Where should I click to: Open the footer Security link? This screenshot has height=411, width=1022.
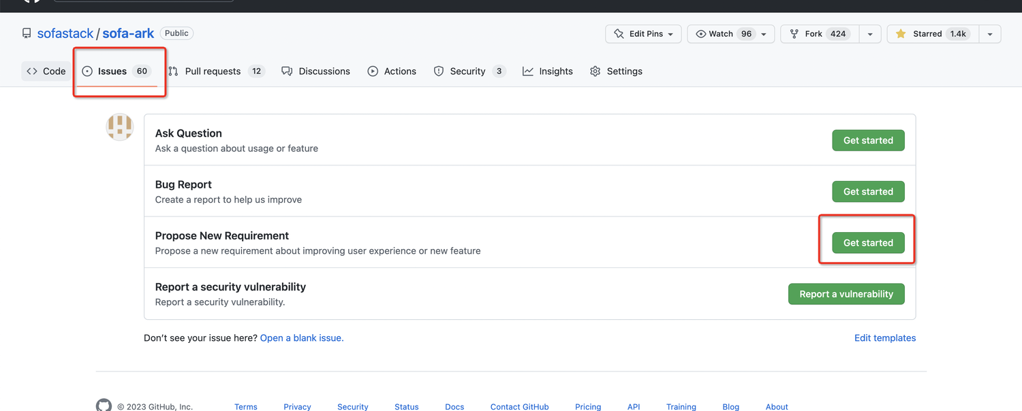tap(353, 407)
